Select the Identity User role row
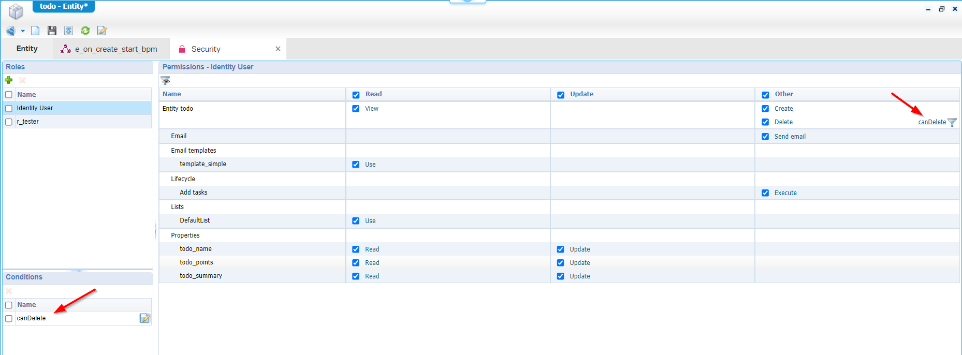 point(35,108)
